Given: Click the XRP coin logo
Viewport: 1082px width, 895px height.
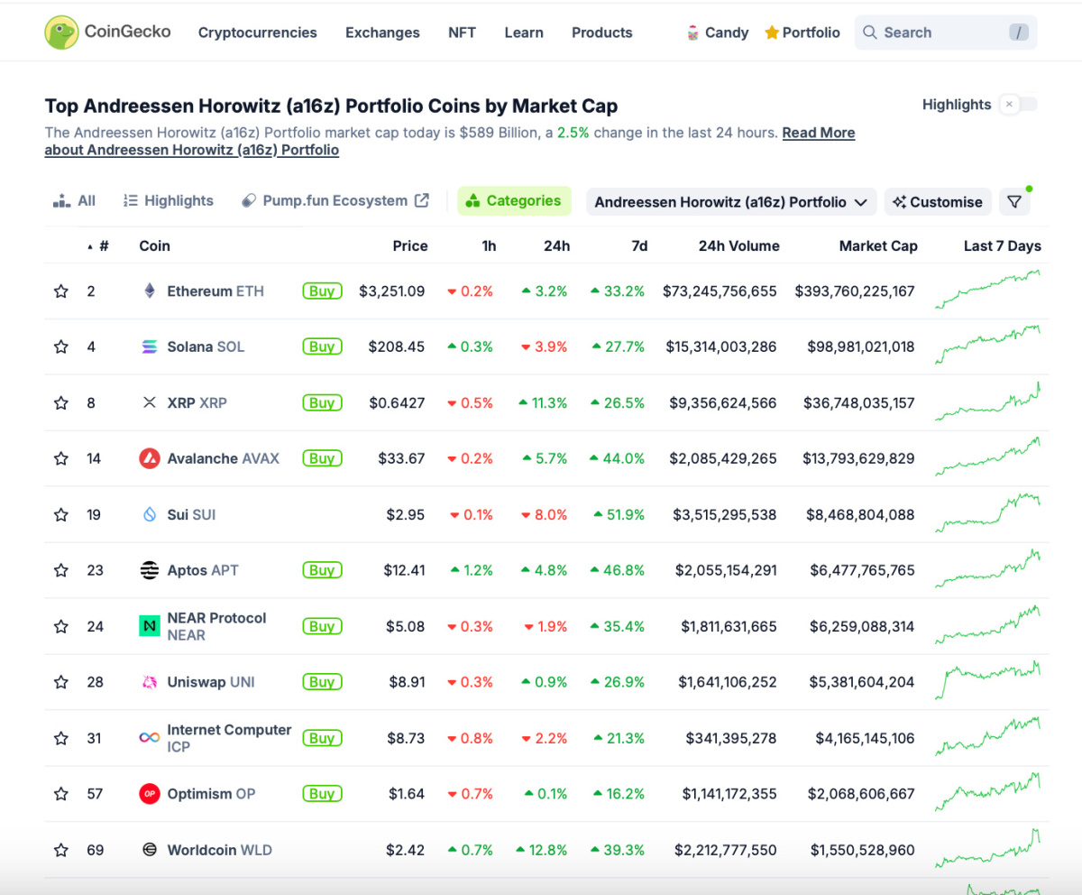Looking at the screenshot, I should [150, 402].
